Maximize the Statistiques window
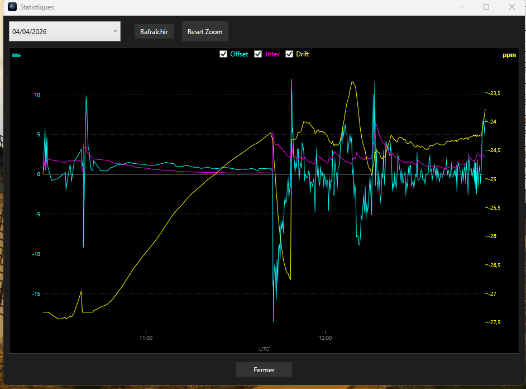 486,7
